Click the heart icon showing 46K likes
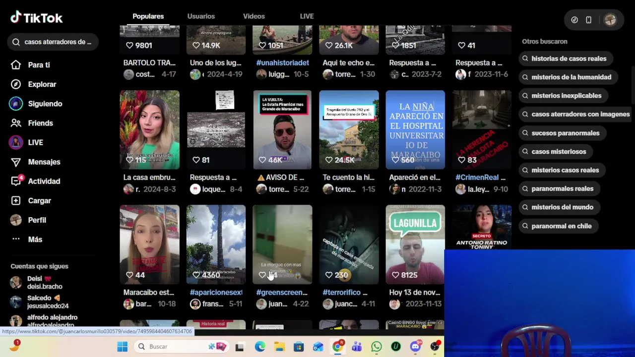Image resolution: width=635 pixels, height=357 pixels. point(262,160)
